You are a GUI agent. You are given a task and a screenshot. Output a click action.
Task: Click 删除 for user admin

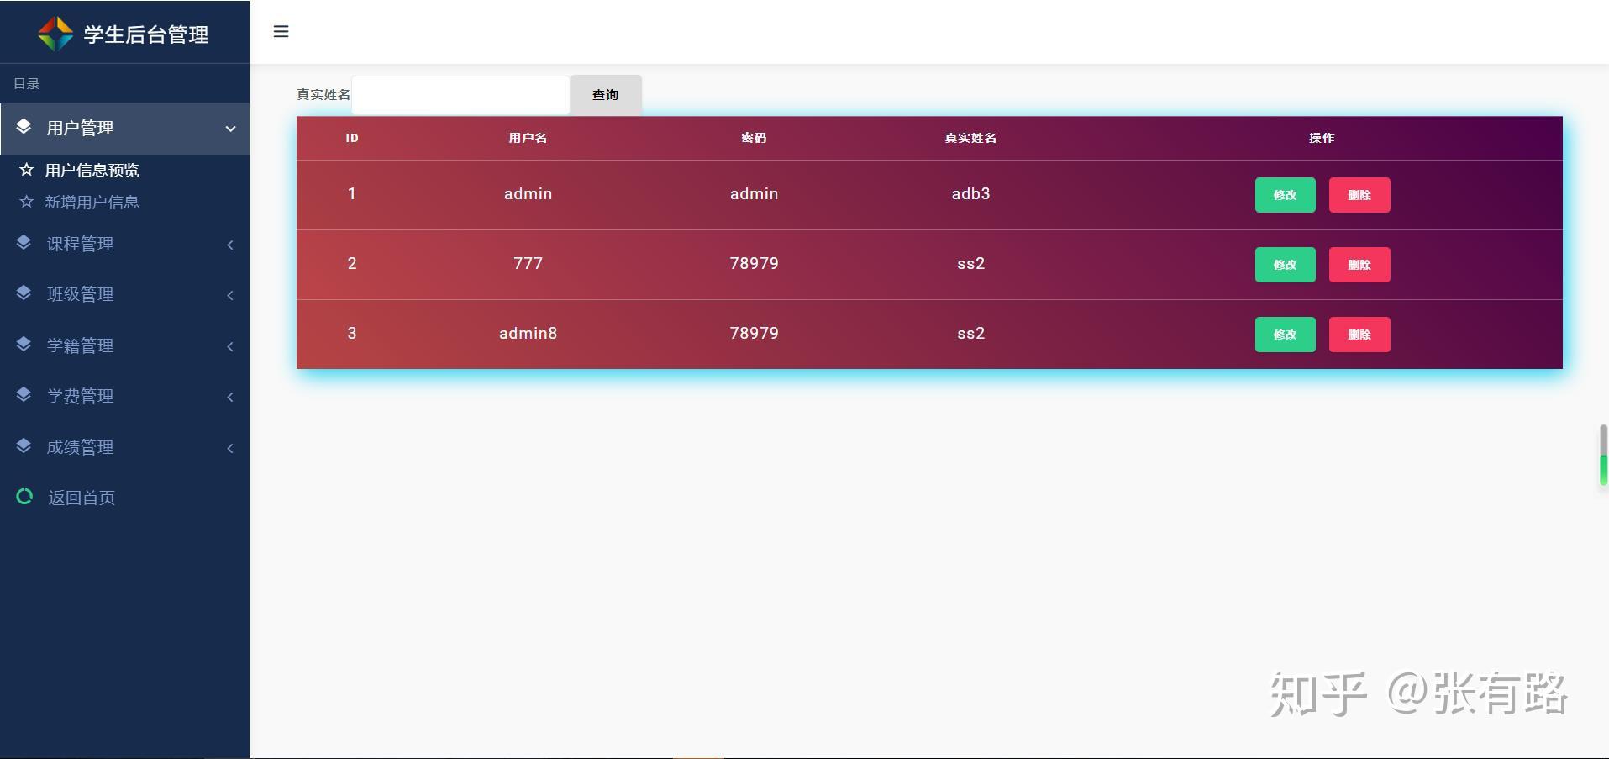coord(1359,195)
